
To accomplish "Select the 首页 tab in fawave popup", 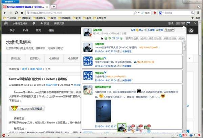I will tap(128, 38).
